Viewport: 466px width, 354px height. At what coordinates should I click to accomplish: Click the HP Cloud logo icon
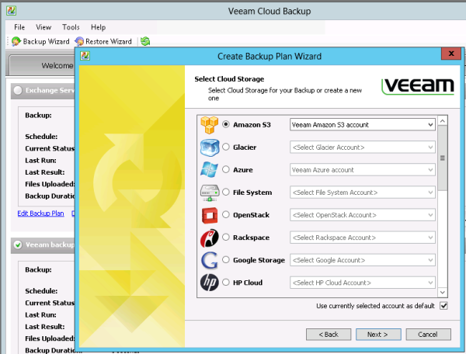[x=210, y=283]
